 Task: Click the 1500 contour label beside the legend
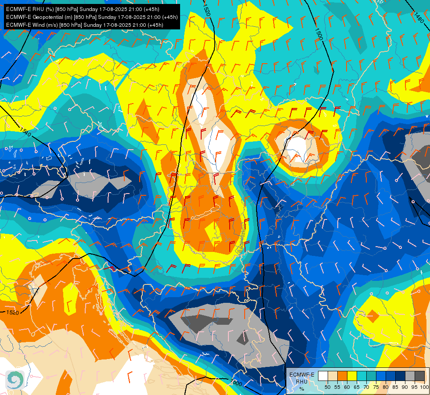click(236, 382)
